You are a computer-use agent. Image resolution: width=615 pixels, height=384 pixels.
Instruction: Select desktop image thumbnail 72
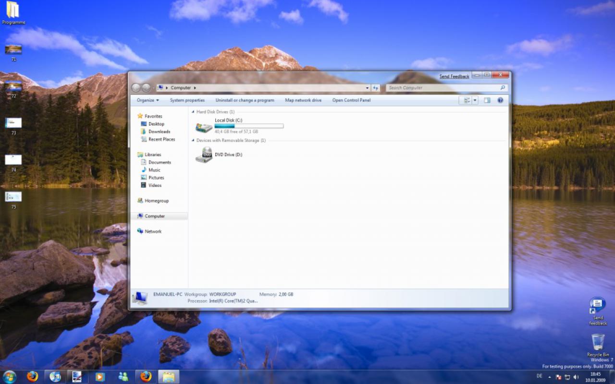13,90
